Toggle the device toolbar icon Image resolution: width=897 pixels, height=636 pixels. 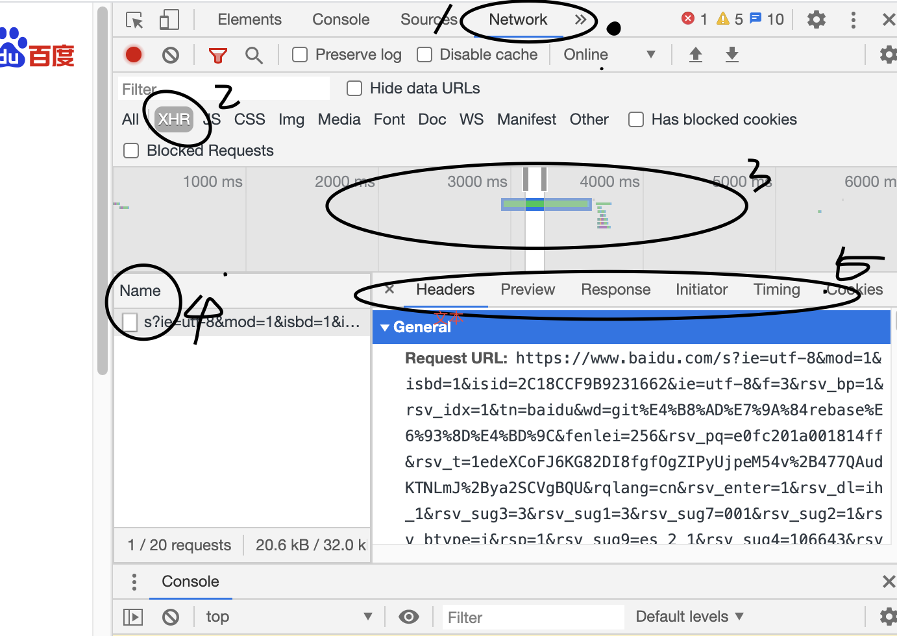(x=169, y=19)
